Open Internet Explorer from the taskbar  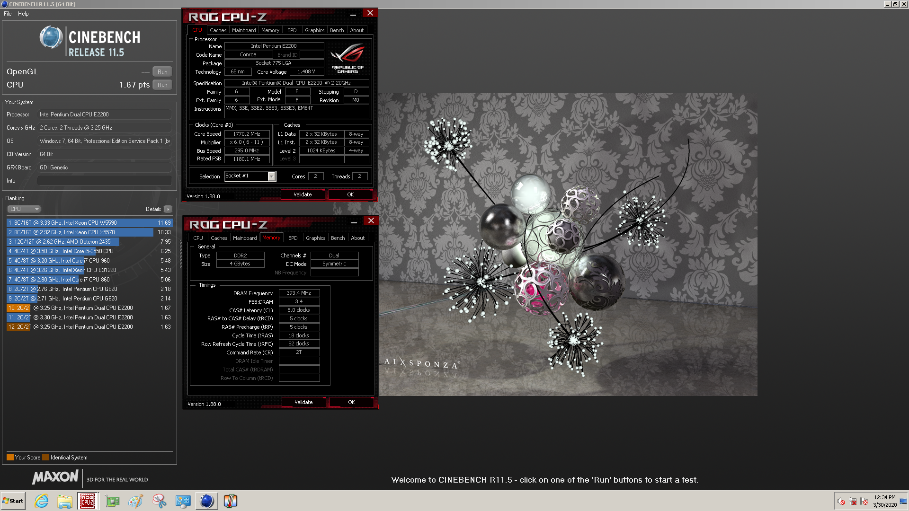pos(42,501)
